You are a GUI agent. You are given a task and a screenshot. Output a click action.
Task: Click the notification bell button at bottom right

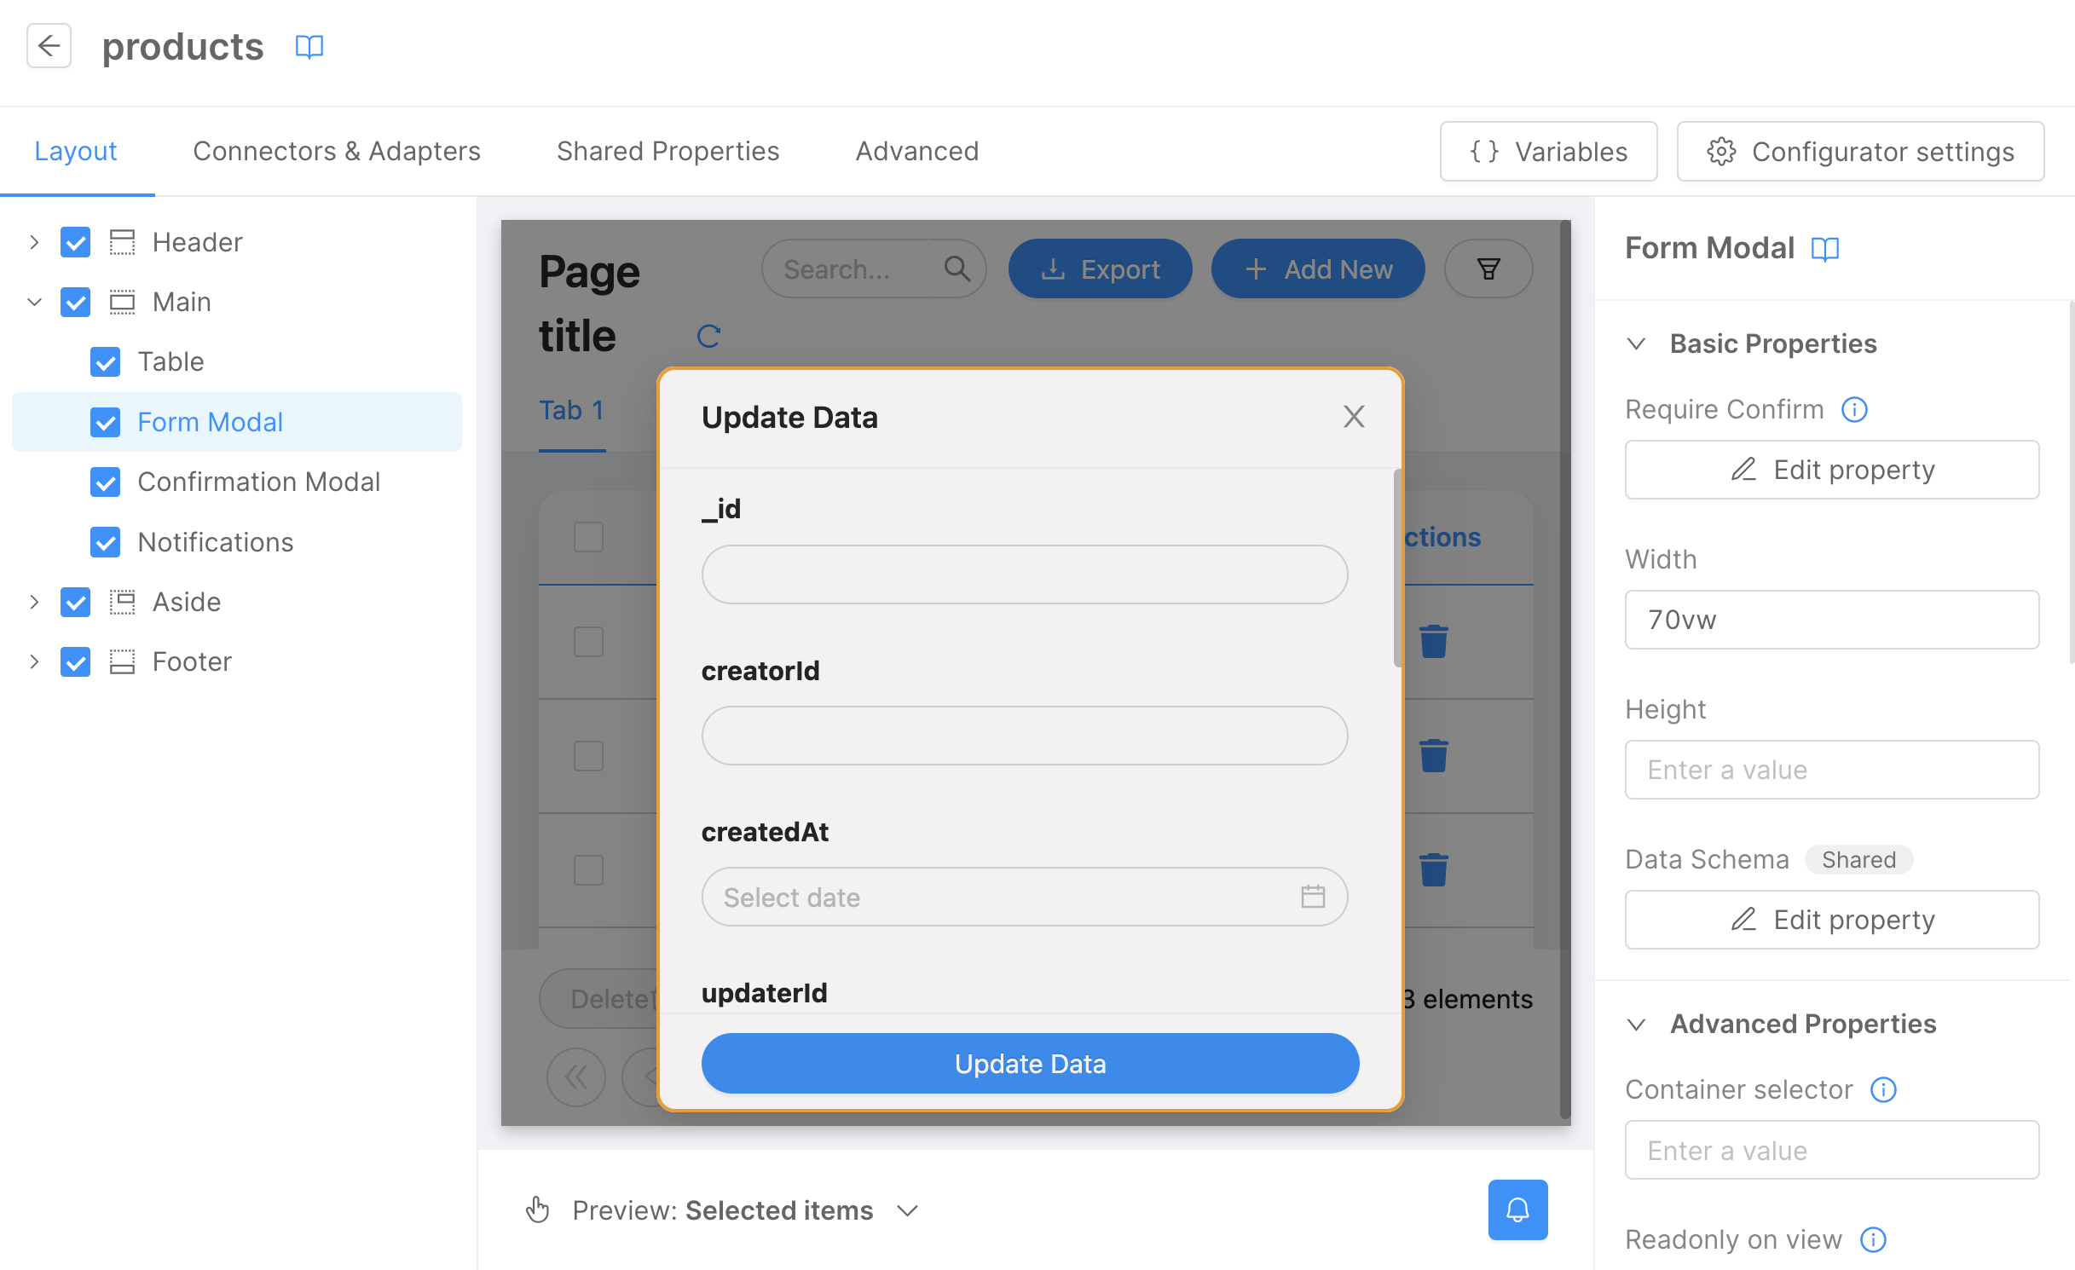click(x=1517, y=1209)
